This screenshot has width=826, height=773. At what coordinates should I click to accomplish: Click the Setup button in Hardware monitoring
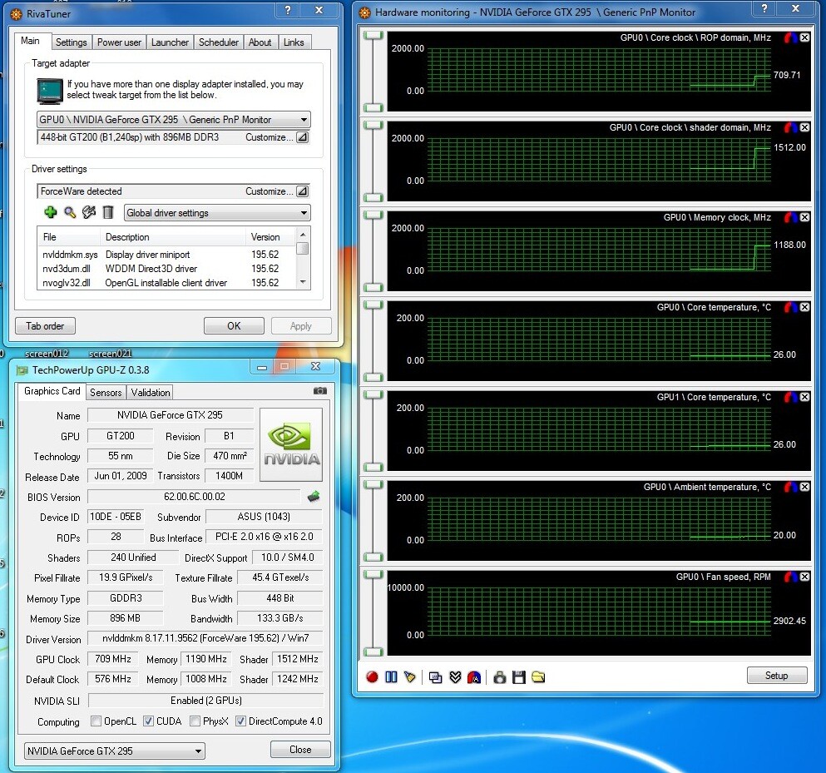[x=776, y=676]
